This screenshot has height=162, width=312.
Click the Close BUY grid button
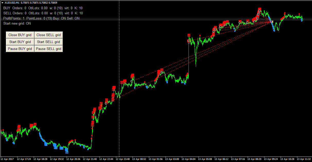point(20,35)
